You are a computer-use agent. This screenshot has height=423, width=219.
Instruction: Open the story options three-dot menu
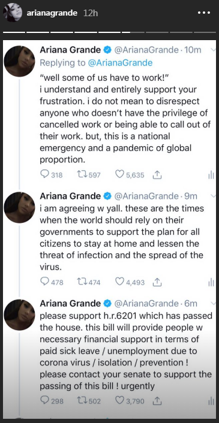(203, 13)
